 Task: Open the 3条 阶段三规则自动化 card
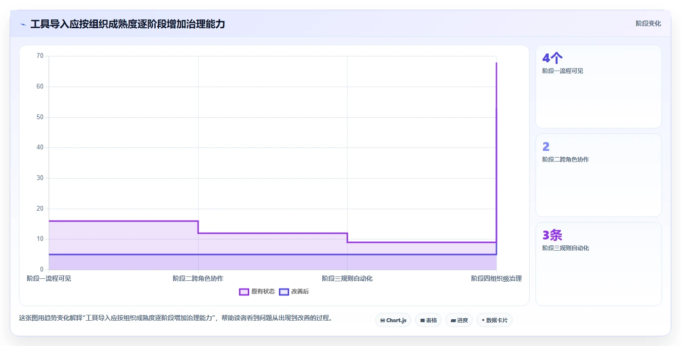(599, 264)
